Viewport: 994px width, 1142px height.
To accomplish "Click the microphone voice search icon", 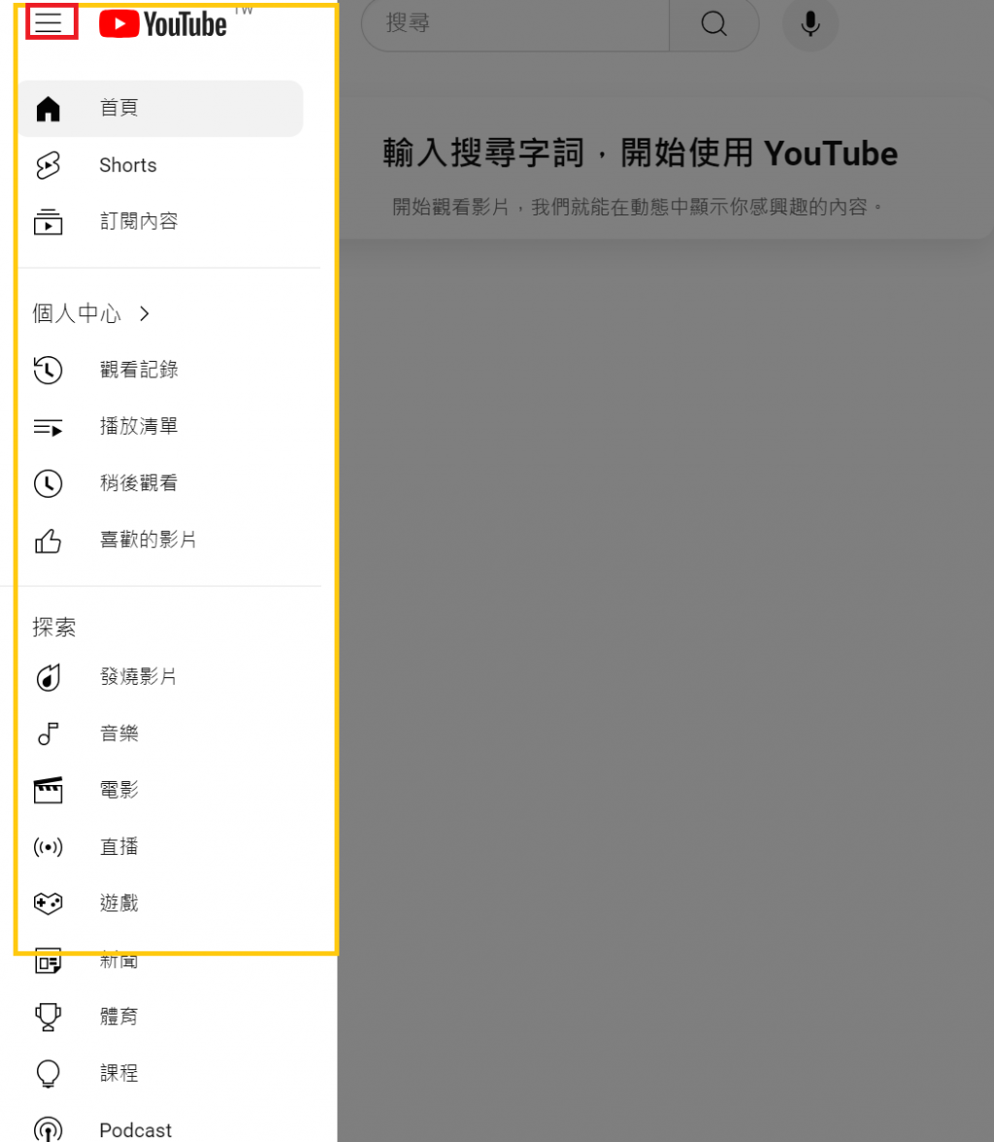I will [811, 24].
